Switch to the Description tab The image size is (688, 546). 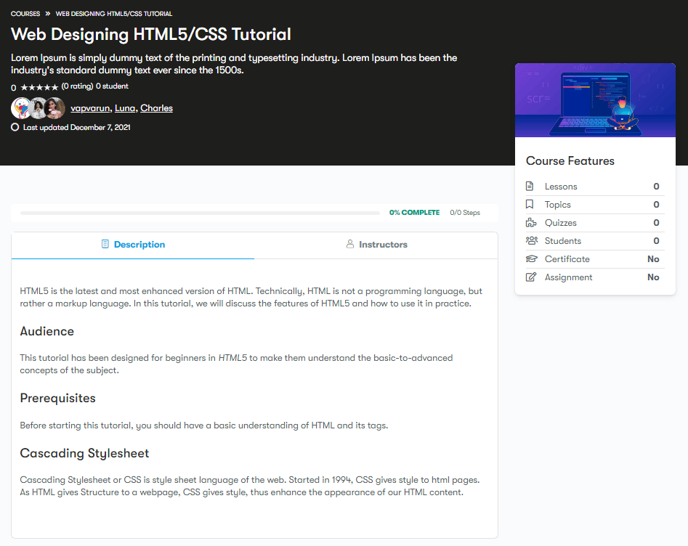[x=133, y=245]
